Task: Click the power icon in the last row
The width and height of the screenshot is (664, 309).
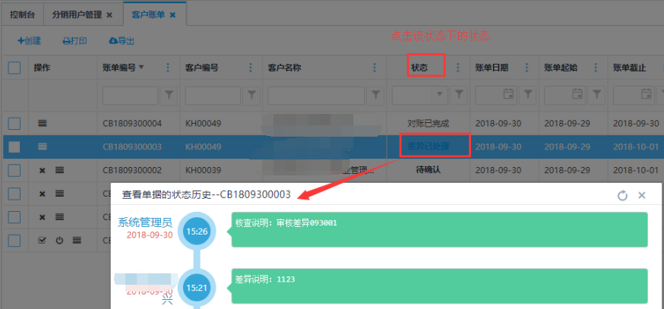Action: click(59, 241)
